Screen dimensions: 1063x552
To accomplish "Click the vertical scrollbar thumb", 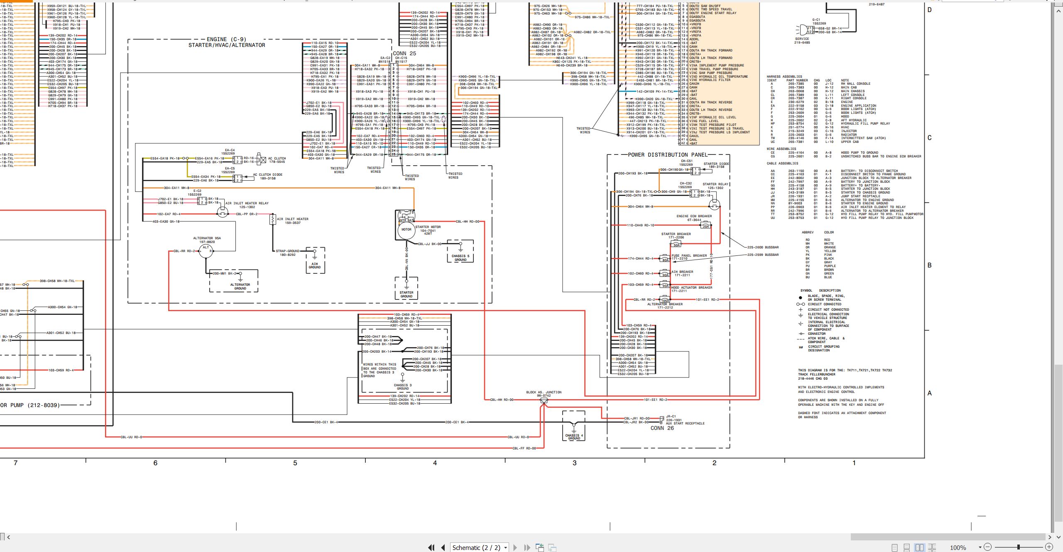I will [x=1058, y=442].
